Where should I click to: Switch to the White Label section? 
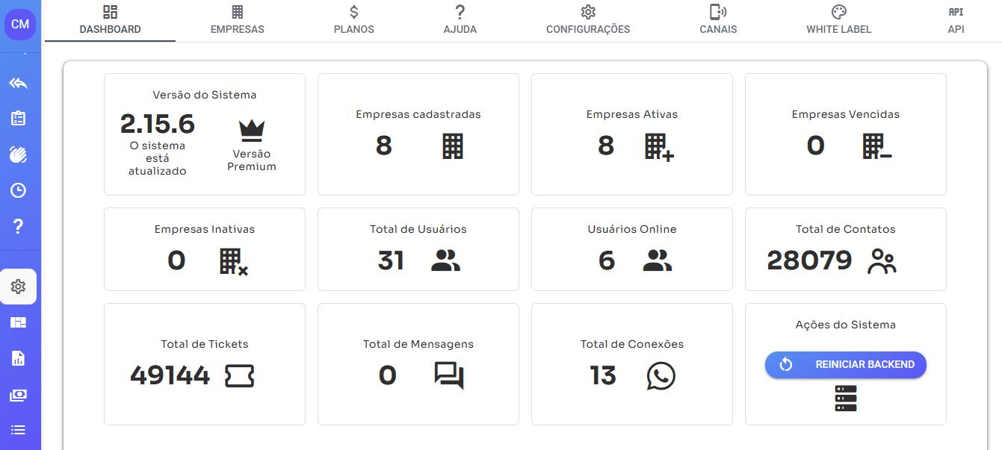[838, 20]
